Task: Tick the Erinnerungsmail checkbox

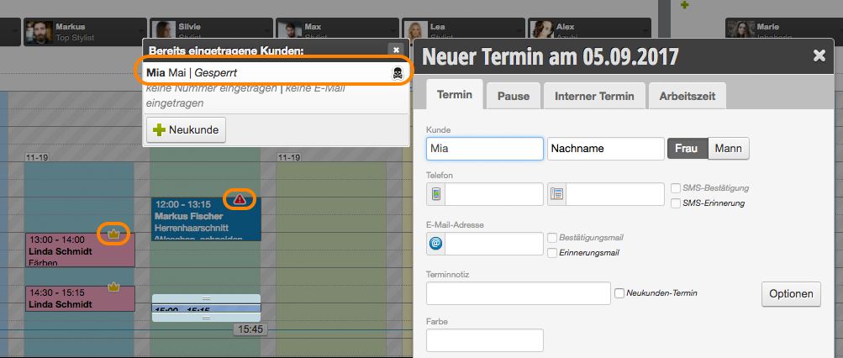Action: tap(552, 253)
